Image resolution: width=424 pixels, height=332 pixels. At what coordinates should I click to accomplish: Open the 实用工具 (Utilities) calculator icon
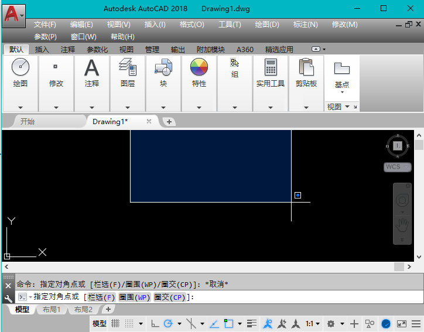click(x=270, y=68)
